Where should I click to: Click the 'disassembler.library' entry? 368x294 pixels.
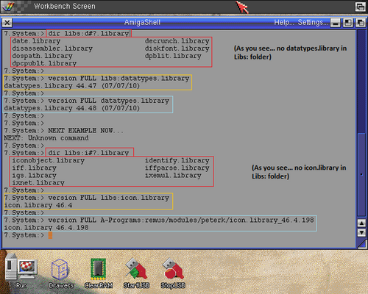pos(52,49)
